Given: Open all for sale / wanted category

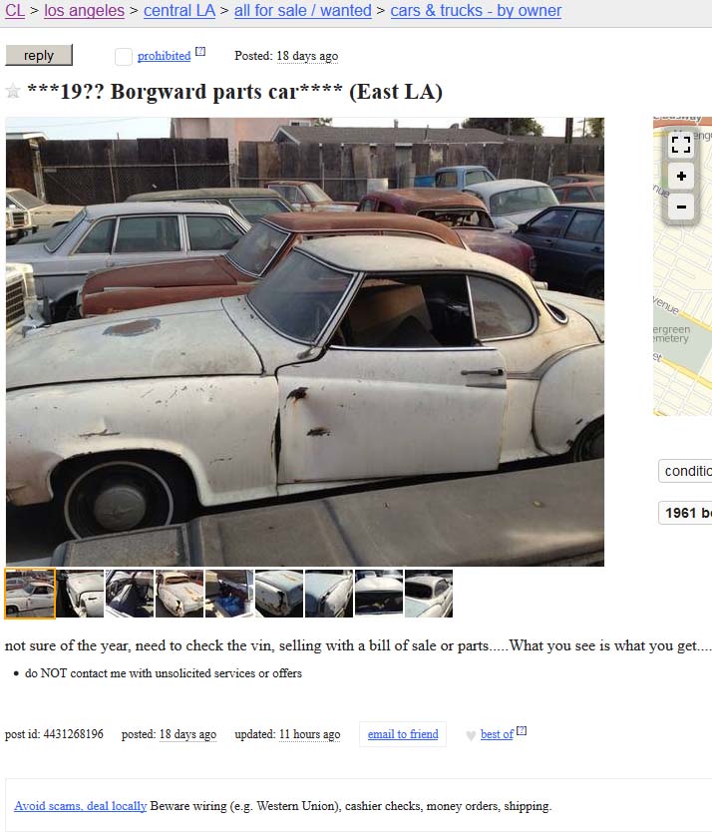Looking at the screenshot, I should tap(302, 11).
